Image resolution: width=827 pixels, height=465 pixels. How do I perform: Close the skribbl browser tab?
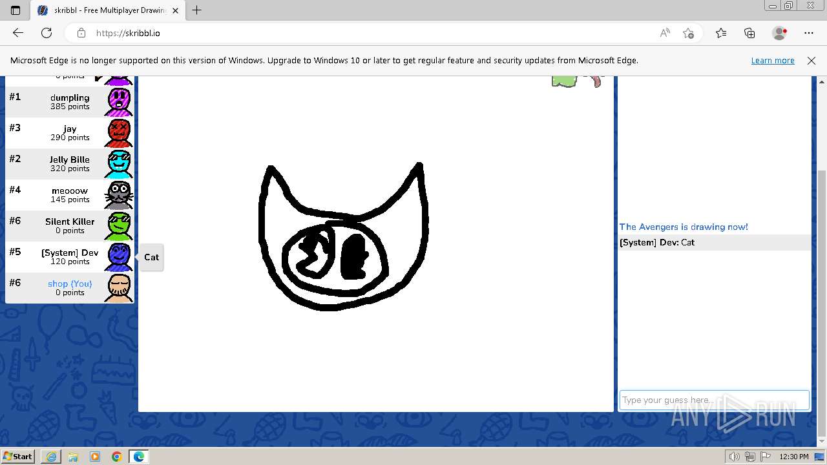175,10
